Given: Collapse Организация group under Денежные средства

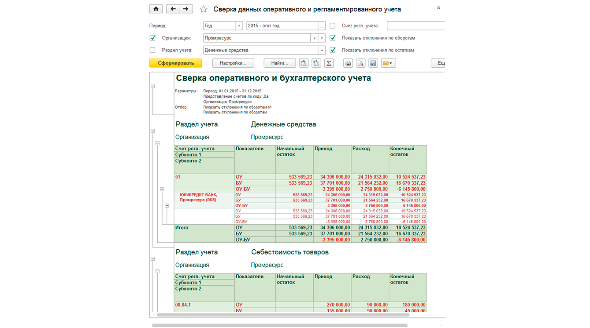Looking at the screenshot, I should point(158,143).
